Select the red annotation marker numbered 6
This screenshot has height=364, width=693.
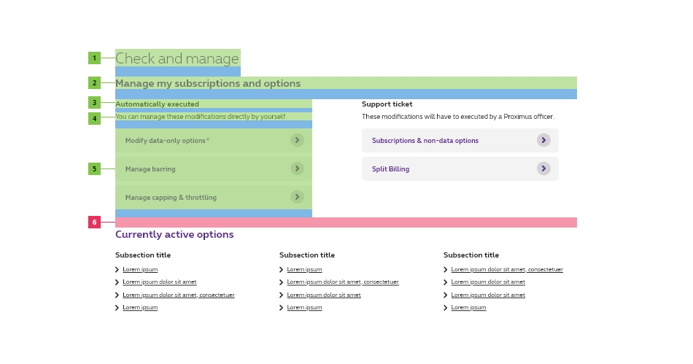click(x=94, y=222)
